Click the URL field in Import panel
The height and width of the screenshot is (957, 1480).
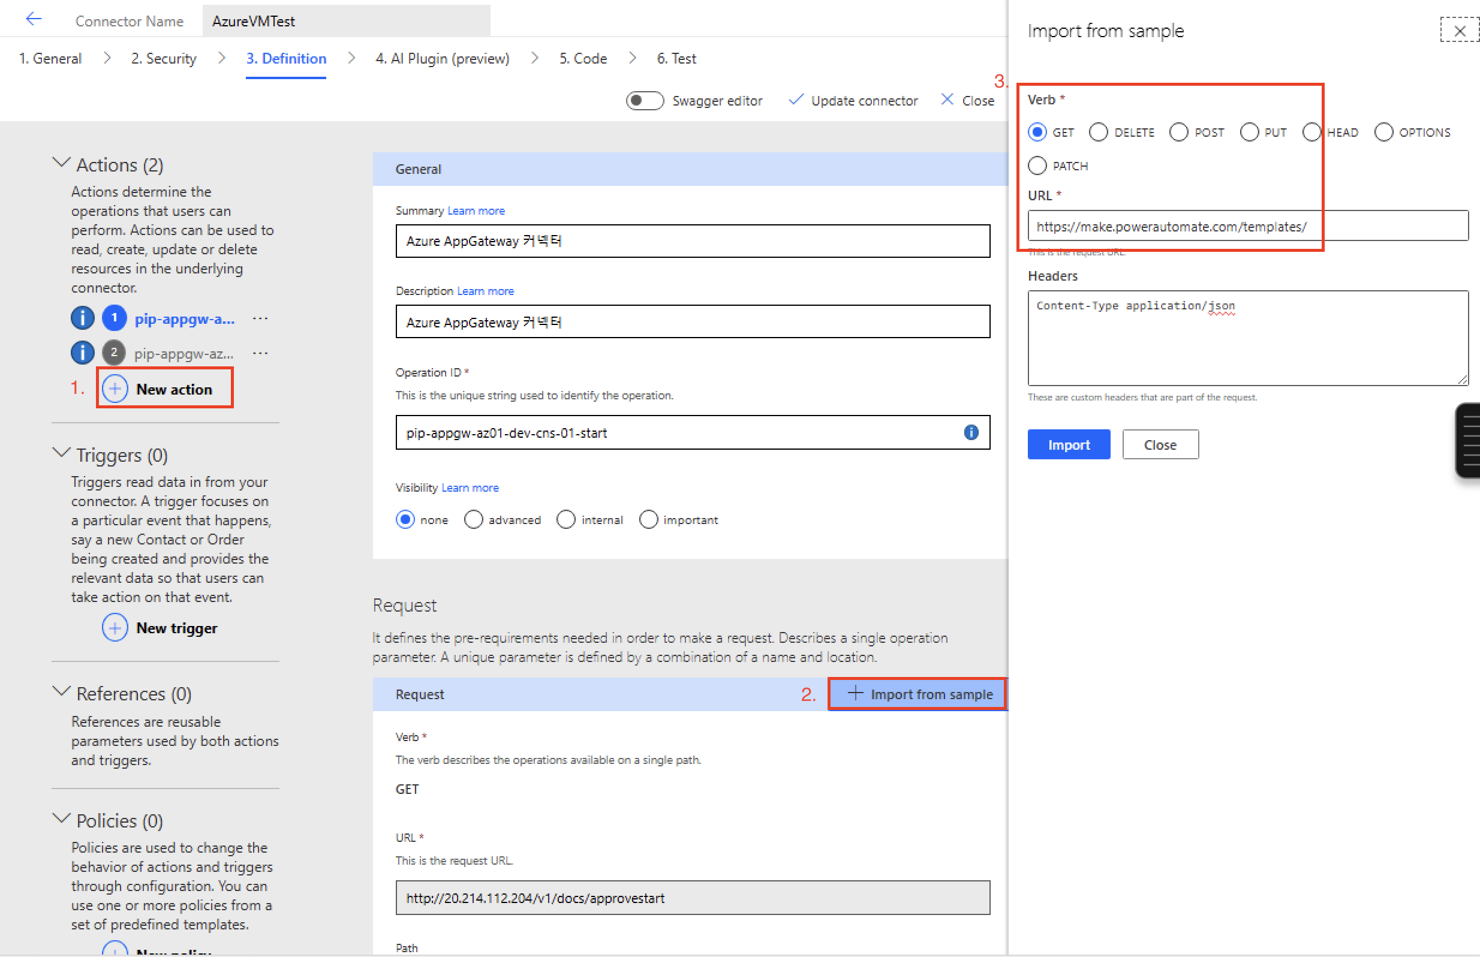pos(1247,225)
